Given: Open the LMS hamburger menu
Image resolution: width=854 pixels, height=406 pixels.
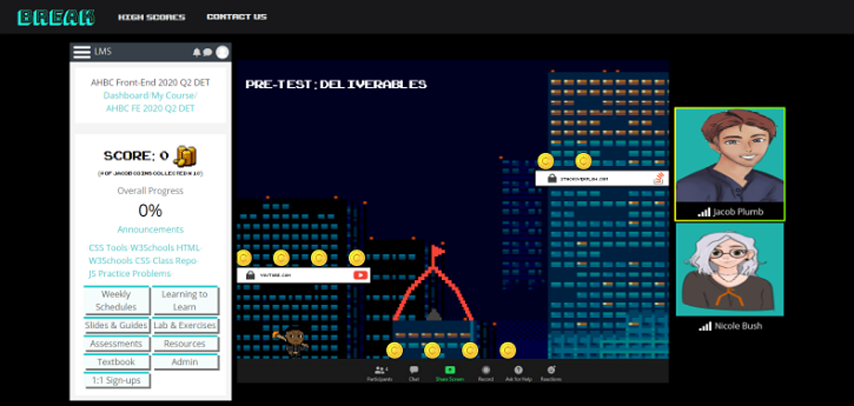Looking at the screenshot, I should click(x=81, y=52).
